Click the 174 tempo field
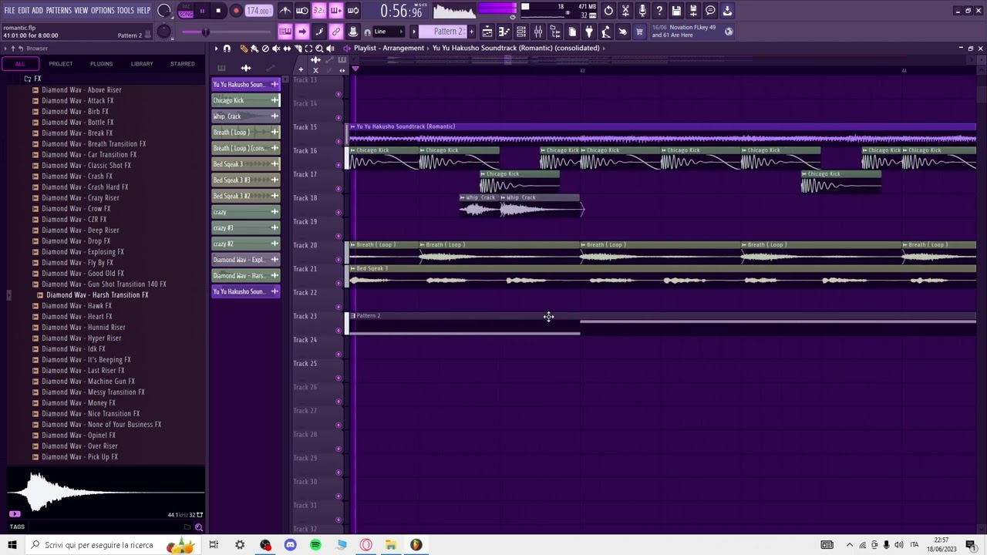Viewport: 987px width, 555px height. pyautogui.click(x=258, y=11)
